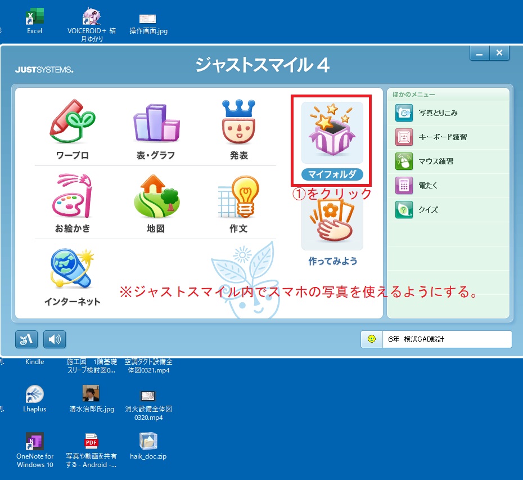Select キーボード練習 menu label
523x480 pixels.
(443, 137)
